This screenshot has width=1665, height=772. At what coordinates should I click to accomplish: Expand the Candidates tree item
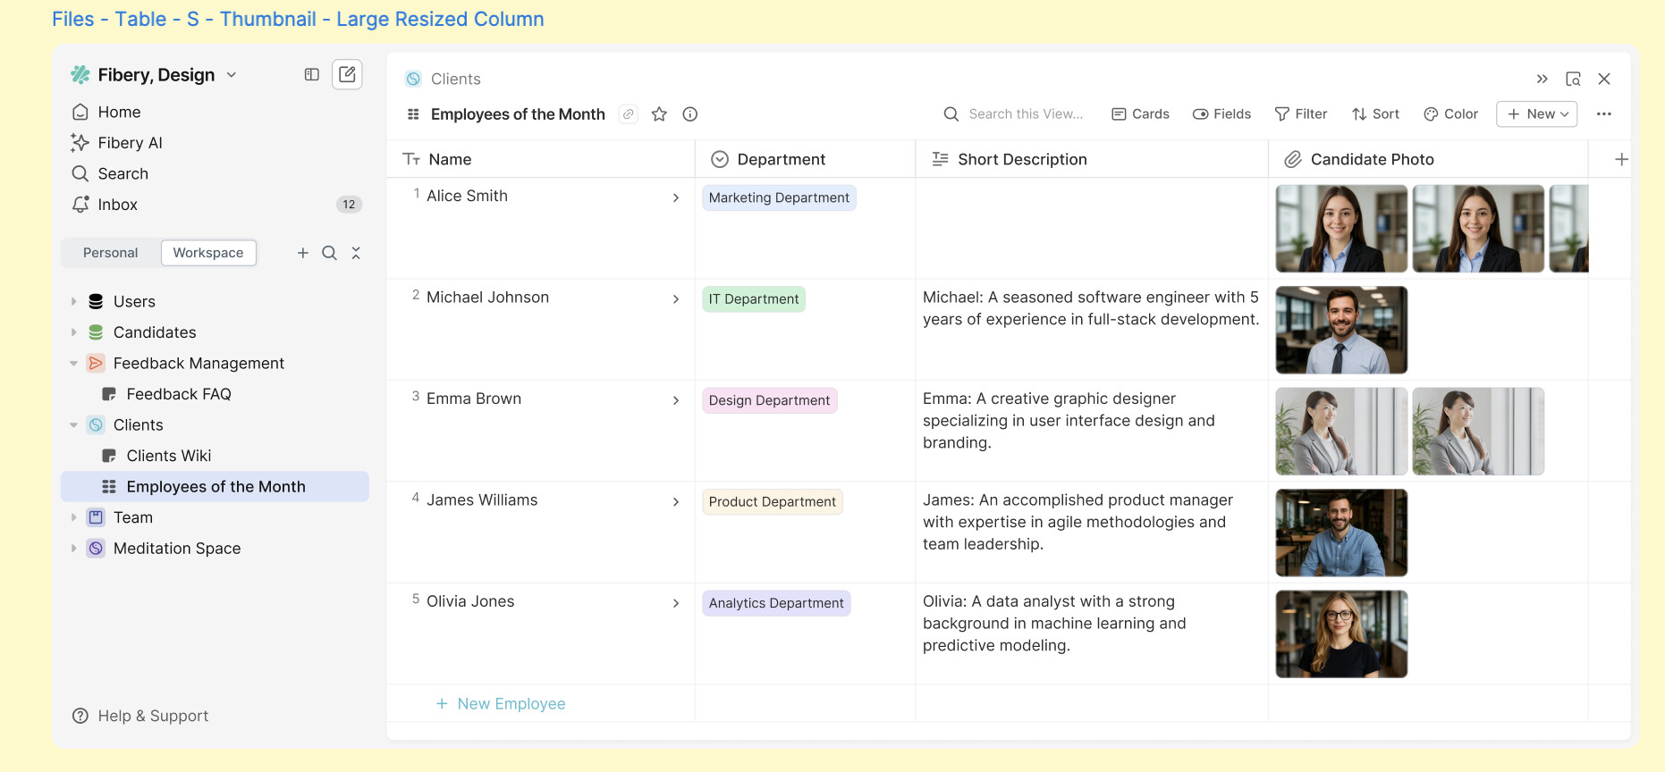point(73,332)
